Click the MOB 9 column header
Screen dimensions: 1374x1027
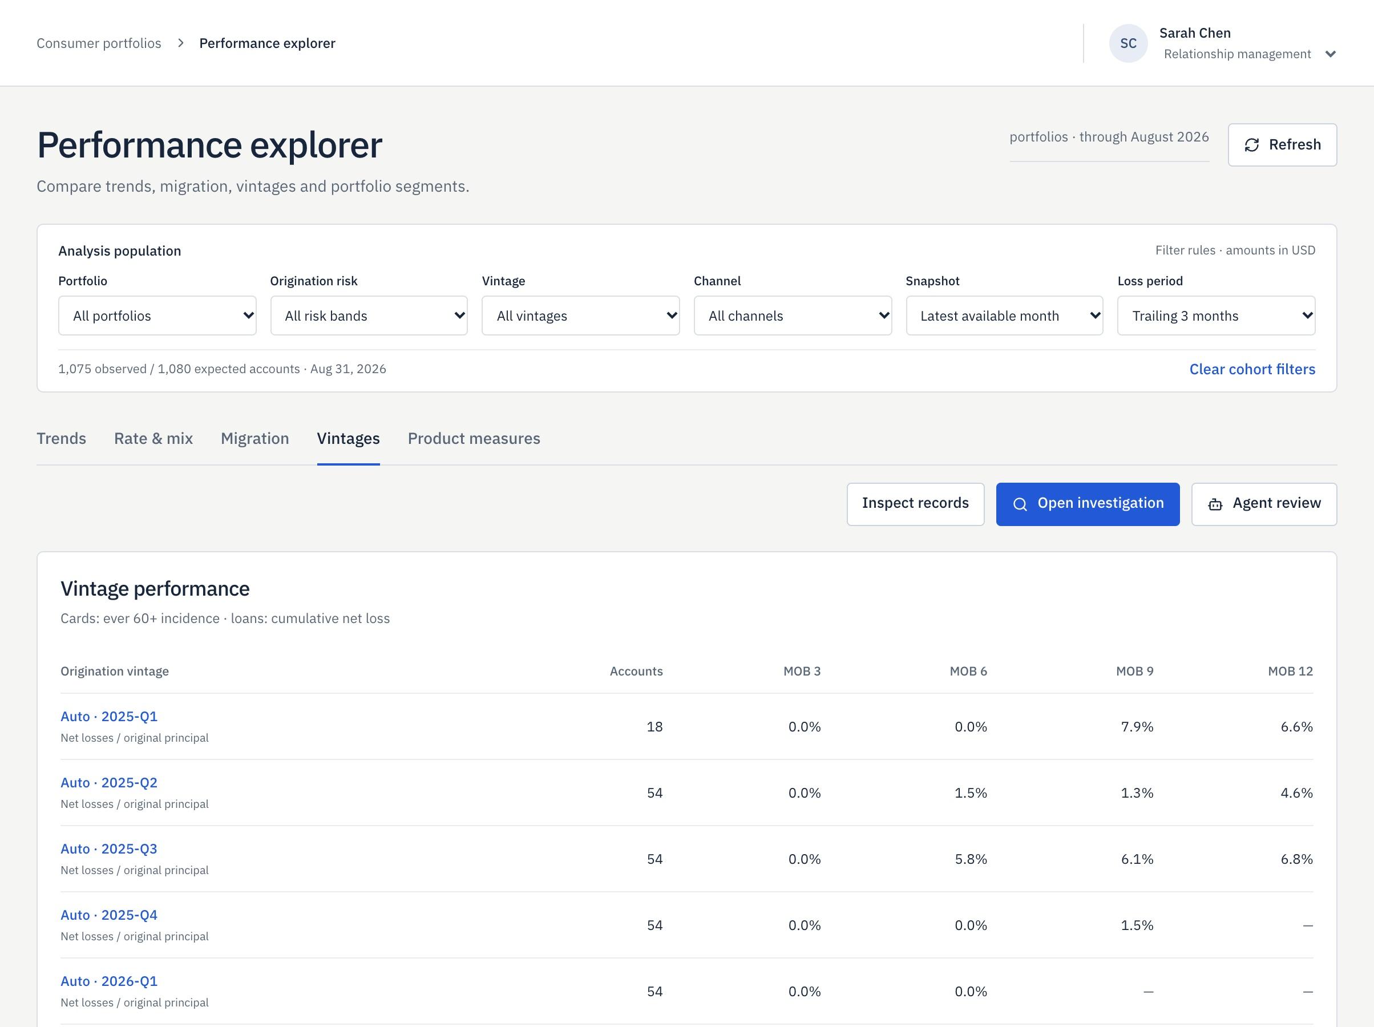click(x=1134, y=671)
